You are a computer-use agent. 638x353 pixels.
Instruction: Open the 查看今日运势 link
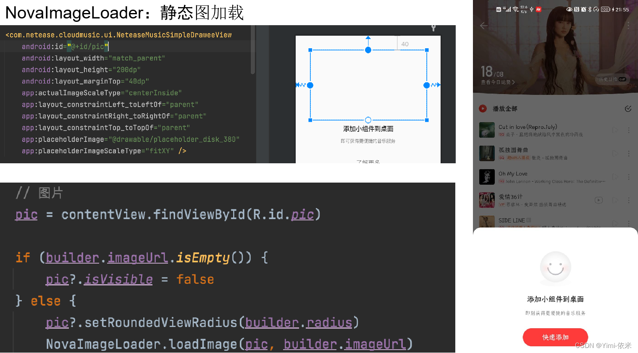pos(498,82)
